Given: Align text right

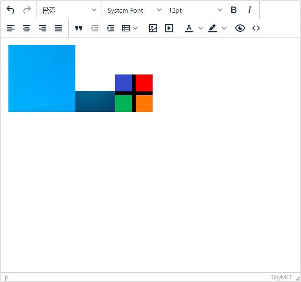Looking at the screenshot, I should pyautogui.click(x=43, y=28).
